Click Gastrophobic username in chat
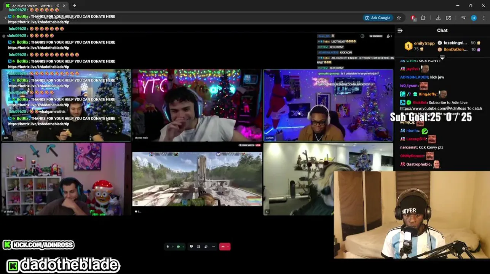This screenshot has width=490, height=274. click(x=419, y=164)
